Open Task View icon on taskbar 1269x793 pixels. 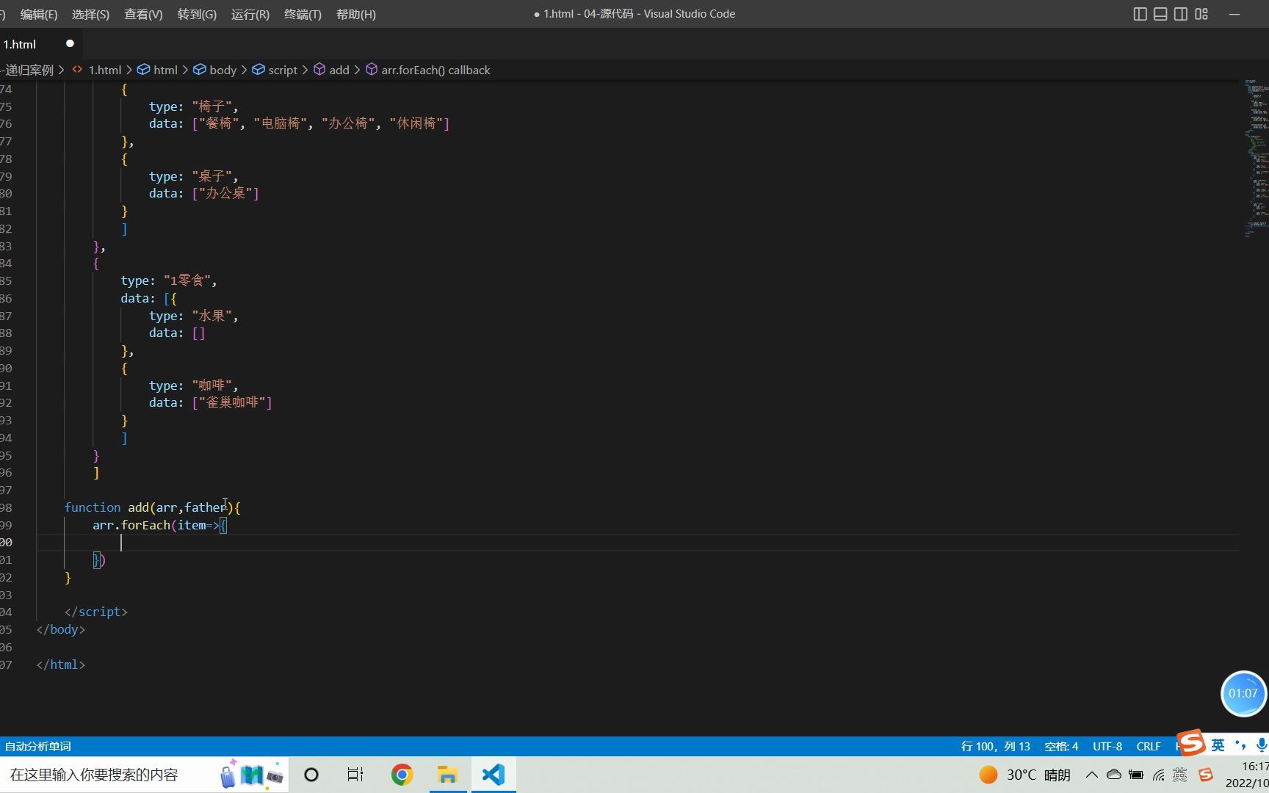click(355, 775)
